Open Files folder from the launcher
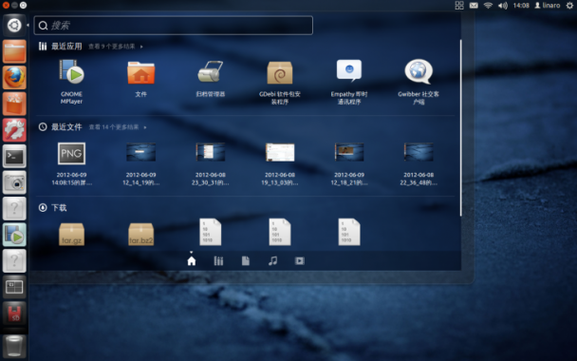This screenshot has width=577, height=361. (x=14, y=51)
